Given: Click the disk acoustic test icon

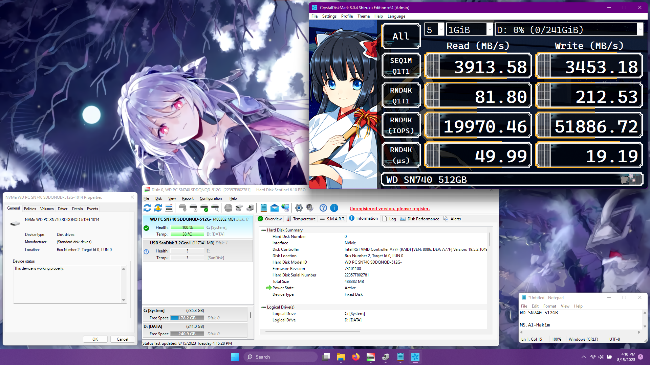Looking at the screenshot, I should pyautogui.click(x=182, y=208).
